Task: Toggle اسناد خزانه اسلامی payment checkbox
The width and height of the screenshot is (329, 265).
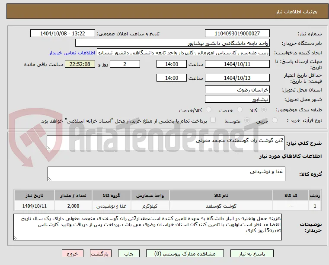Action: (213, 120)
